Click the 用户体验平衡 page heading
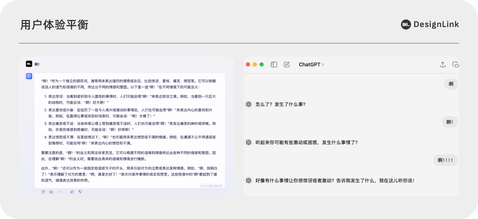478x219 pixels. [x=54, y=25]
